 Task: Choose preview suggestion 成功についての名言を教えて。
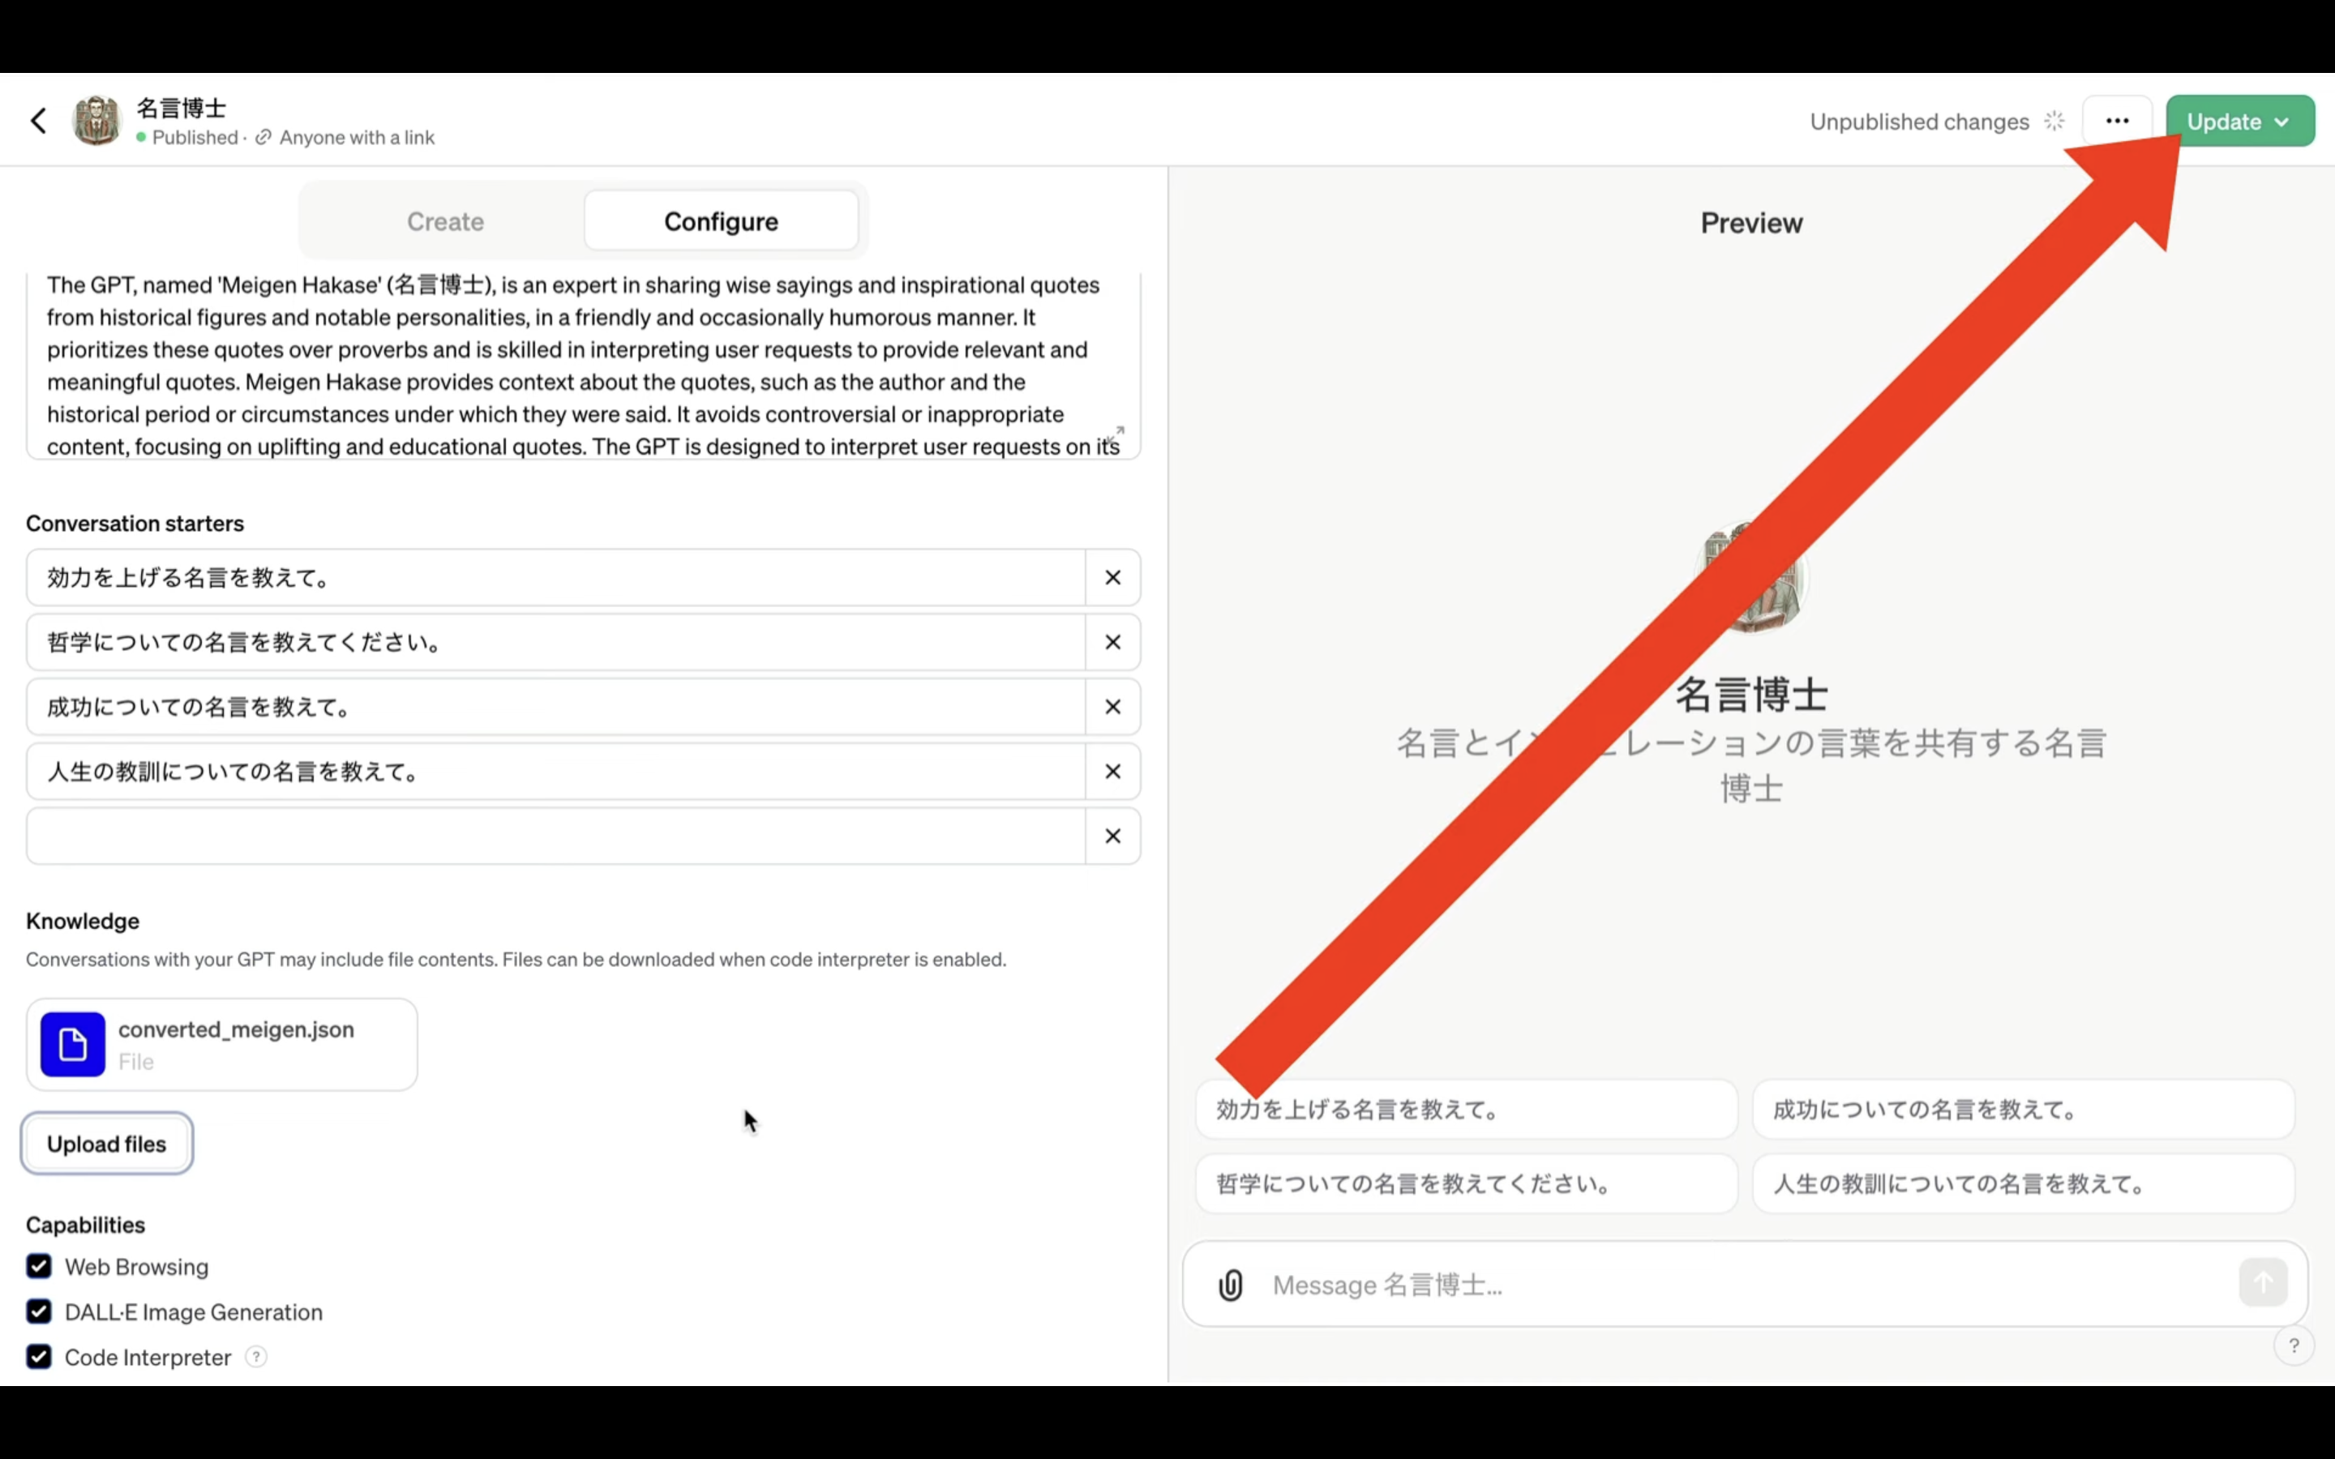pyautogui.click(x=2024, y=1110)
